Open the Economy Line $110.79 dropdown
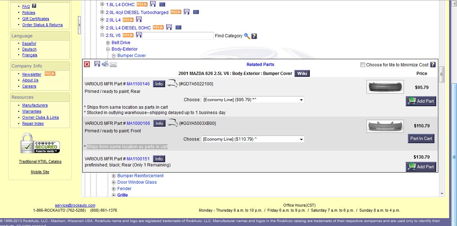The image size is (457, 226). (x=253, y=139)
